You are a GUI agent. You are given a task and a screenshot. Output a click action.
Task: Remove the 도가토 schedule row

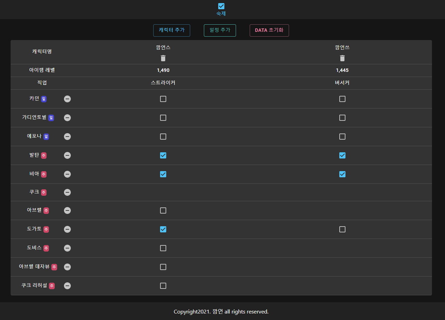(67, 229)
